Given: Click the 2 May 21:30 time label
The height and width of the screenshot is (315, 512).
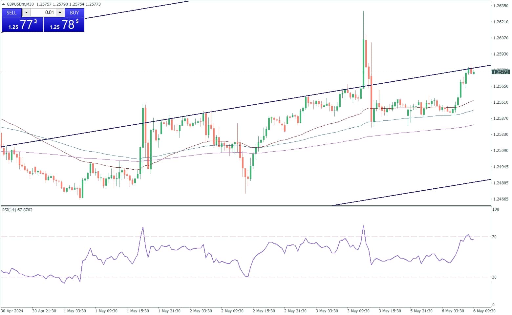Looking at the screenshot, I should (295, 311).
